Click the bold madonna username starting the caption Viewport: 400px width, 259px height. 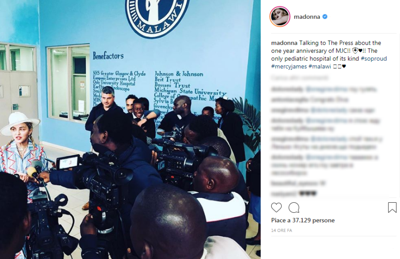coord(284,43)
